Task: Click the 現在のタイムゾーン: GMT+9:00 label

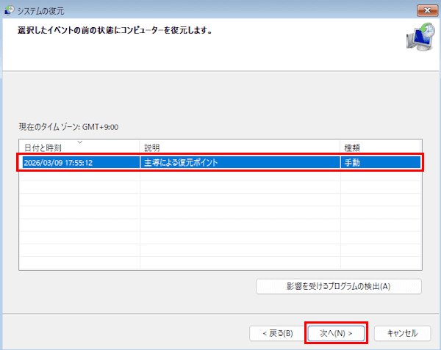Action: click(x=68, y=127)
